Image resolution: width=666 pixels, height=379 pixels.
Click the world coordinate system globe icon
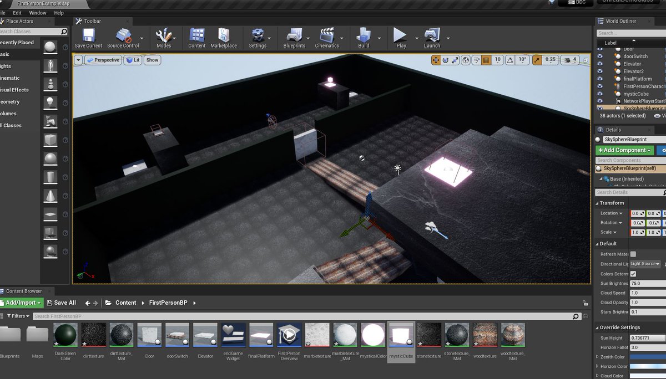click(466, 60)
